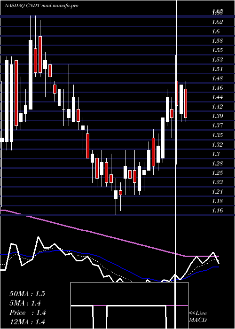Click the 1.46 price axis label

217,88
